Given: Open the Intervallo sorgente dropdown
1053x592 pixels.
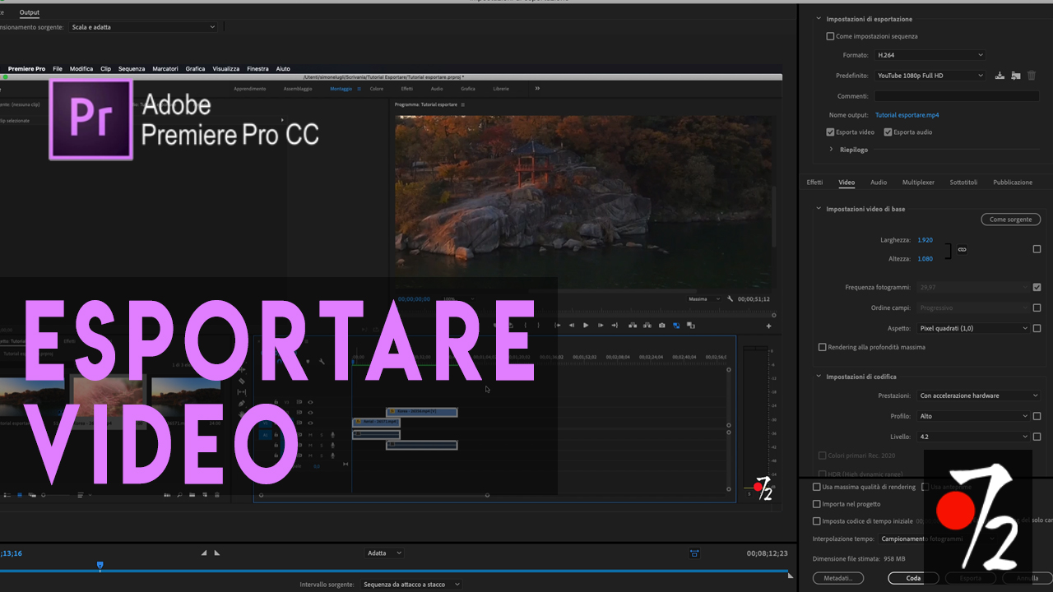Looking at the screenshot, I should (x=411, y=585).
